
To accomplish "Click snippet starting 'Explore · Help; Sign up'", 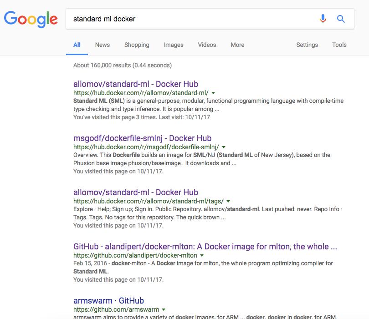I will (208, 213).
